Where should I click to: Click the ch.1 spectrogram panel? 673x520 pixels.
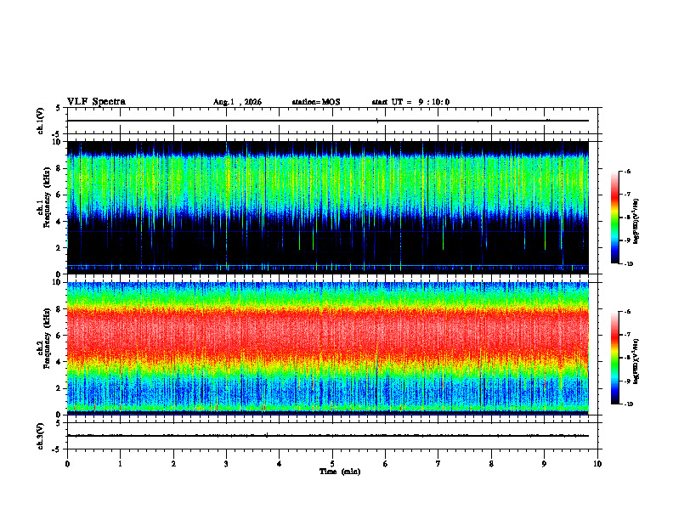(328, 207)
